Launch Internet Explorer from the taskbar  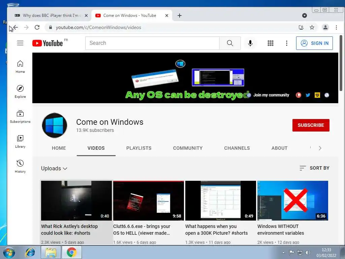(30, 252)
